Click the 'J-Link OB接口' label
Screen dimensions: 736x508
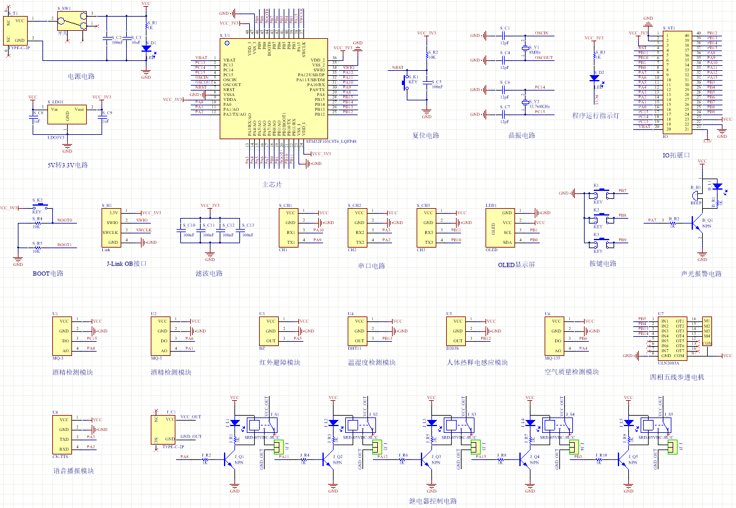click(127, 264)
